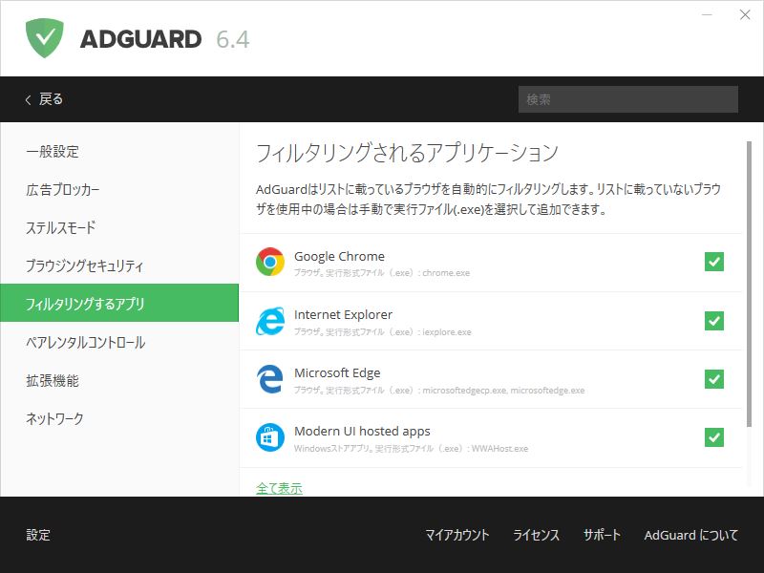Click the Internet Explorer icon

coord(270,321)
